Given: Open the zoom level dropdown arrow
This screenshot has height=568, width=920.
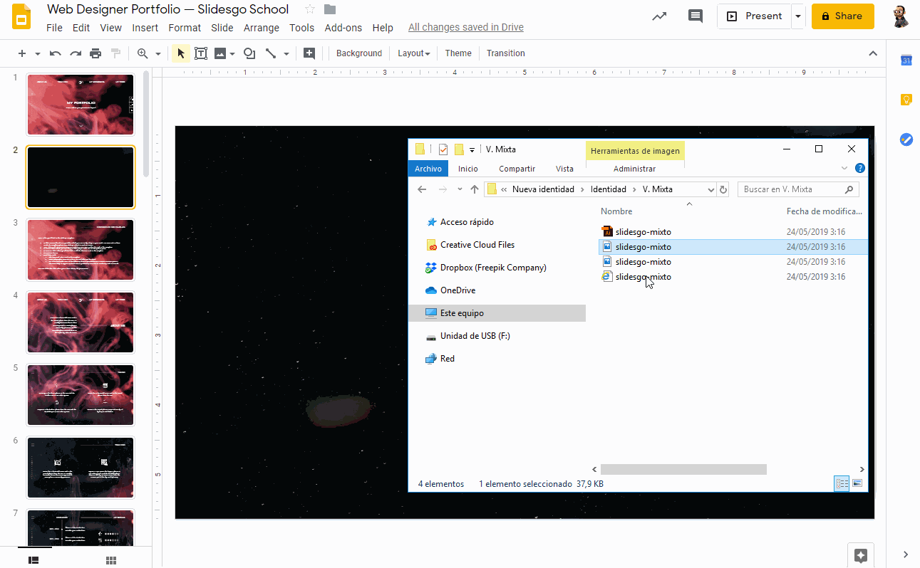Looking at the screenshot, I should click(158, 53).
